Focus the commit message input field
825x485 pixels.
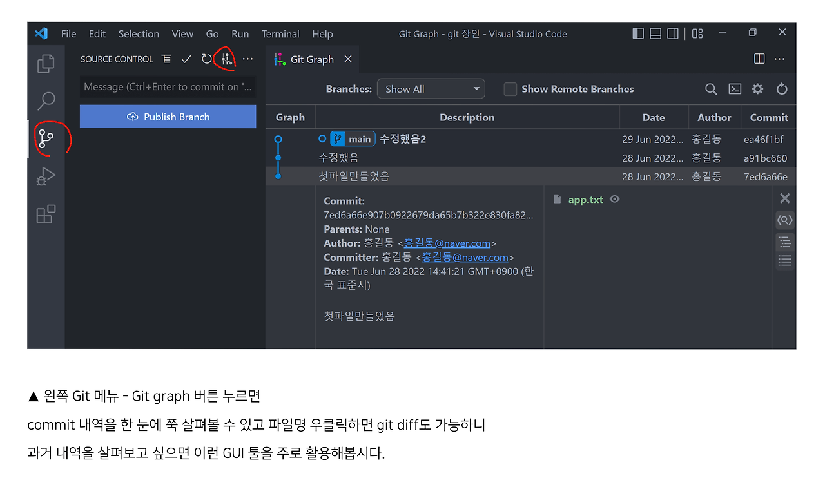click(x=168, y=87)
